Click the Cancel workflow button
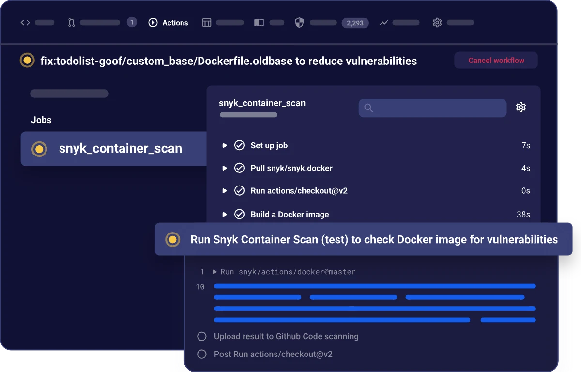Viewport: 581px width, 372px height. (496, 60)
